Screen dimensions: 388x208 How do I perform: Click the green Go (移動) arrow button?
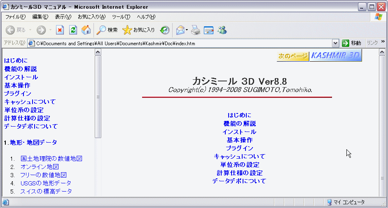point(352,43)
